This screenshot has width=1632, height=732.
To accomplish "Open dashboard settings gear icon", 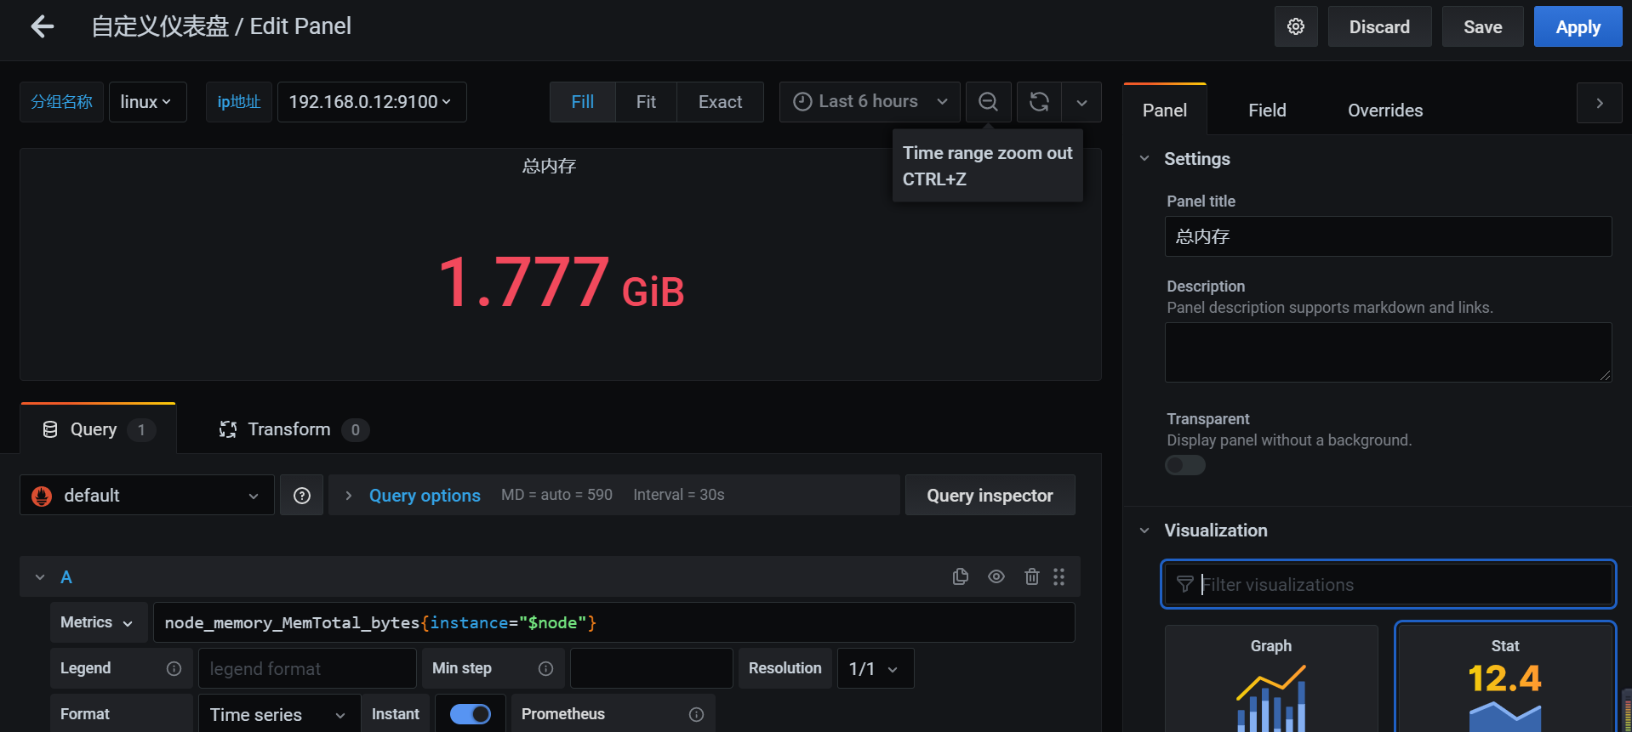I will (1296, 26).
